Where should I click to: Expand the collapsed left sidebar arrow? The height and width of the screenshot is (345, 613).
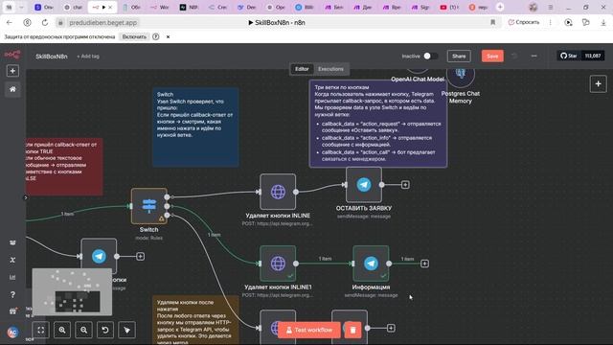click(26, 197)
